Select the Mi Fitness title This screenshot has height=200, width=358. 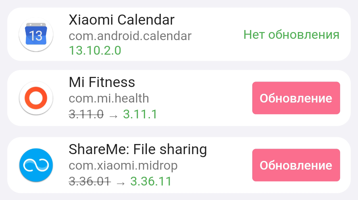click(x=102, y=82)
